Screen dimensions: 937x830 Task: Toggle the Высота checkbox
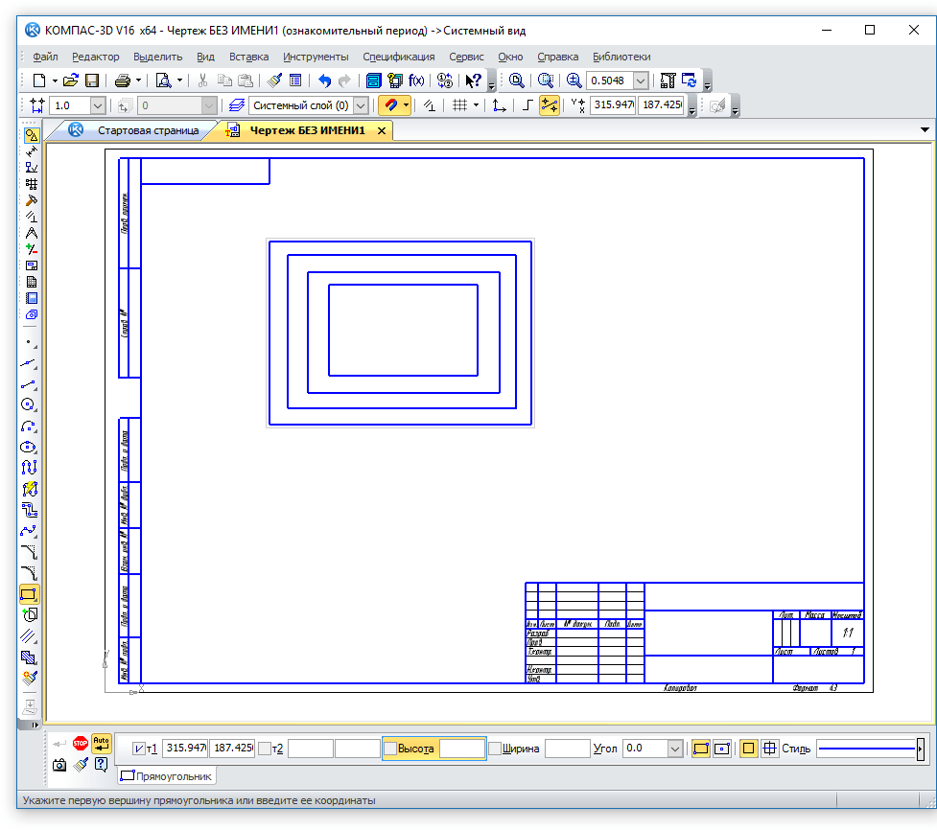(x=390, y=749)
